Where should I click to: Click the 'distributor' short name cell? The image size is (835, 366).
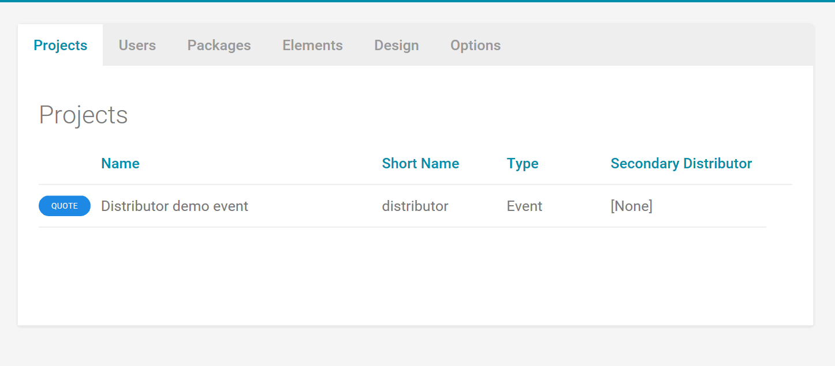(x=415, y=206)
